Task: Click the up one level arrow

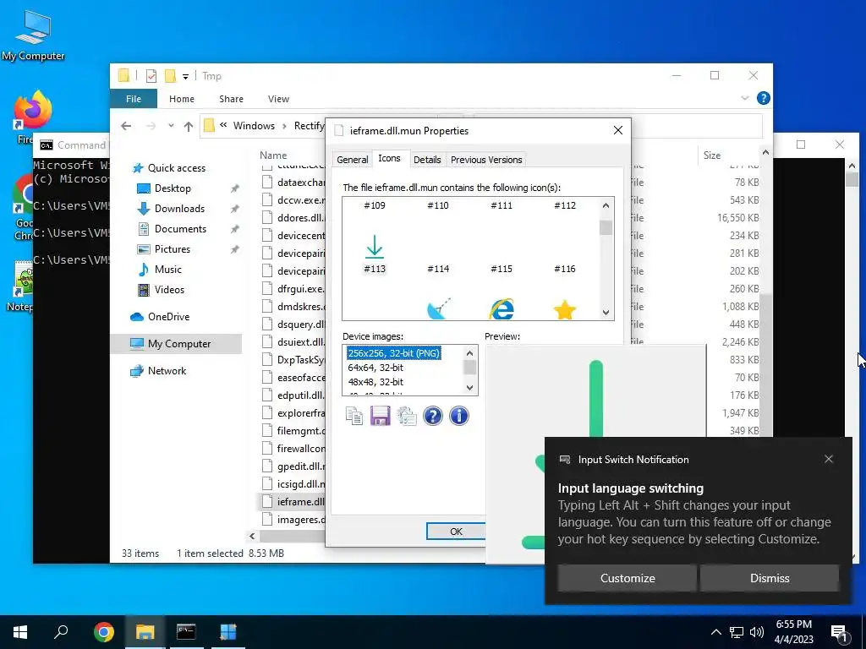Action: click(x=189, y=127)
